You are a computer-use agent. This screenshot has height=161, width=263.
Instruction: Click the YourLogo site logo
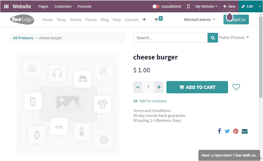22,19
